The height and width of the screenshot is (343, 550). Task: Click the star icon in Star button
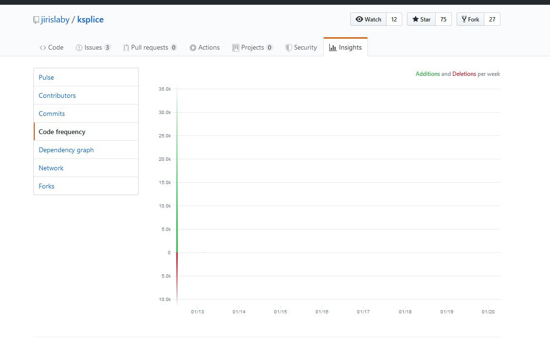pyautogui.click(x=415, y=19)
